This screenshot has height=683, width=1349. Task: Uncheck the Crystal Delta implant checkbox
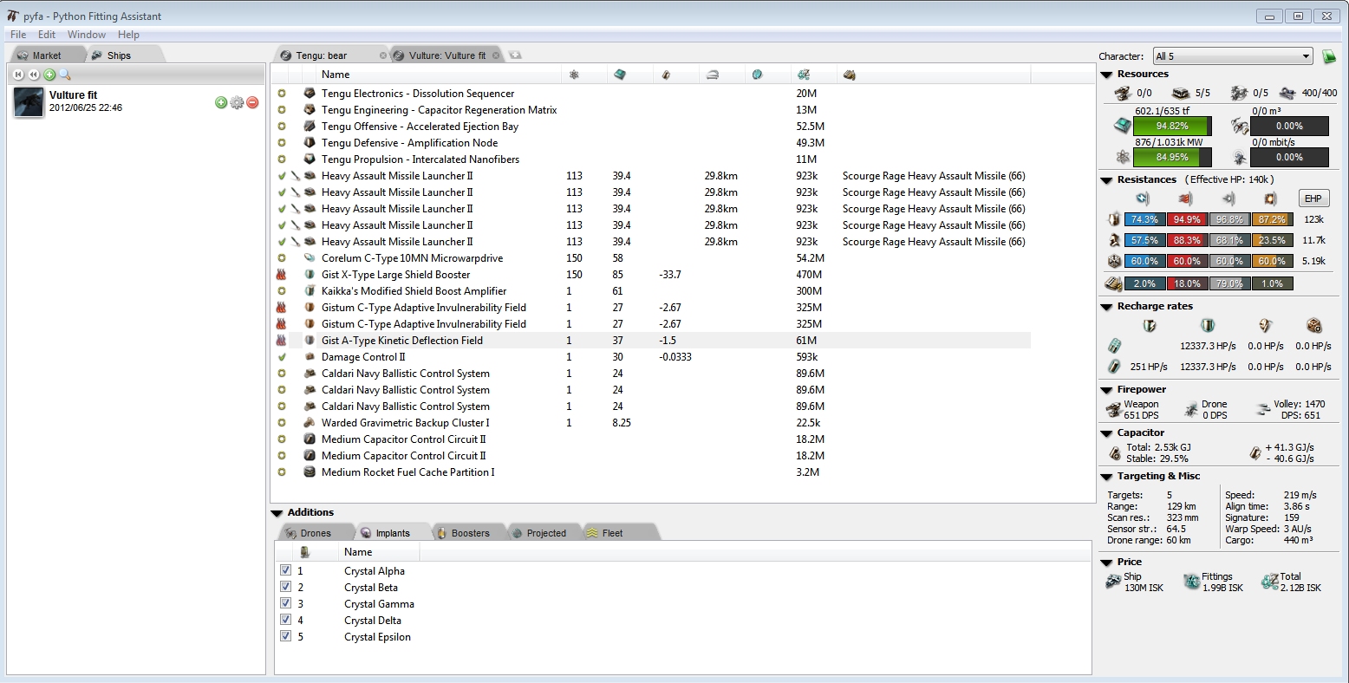[285, 620]
